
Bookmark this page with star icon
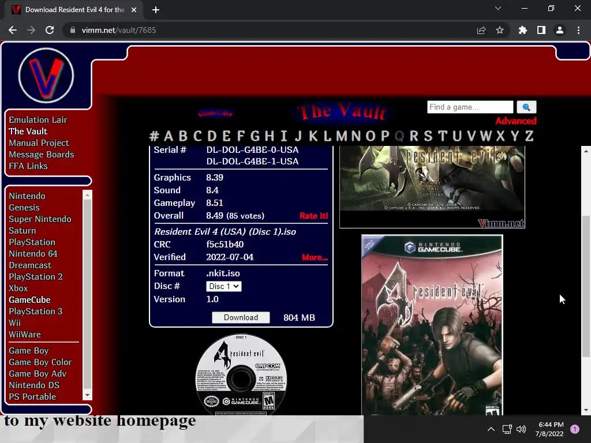(x=500, y=30)
